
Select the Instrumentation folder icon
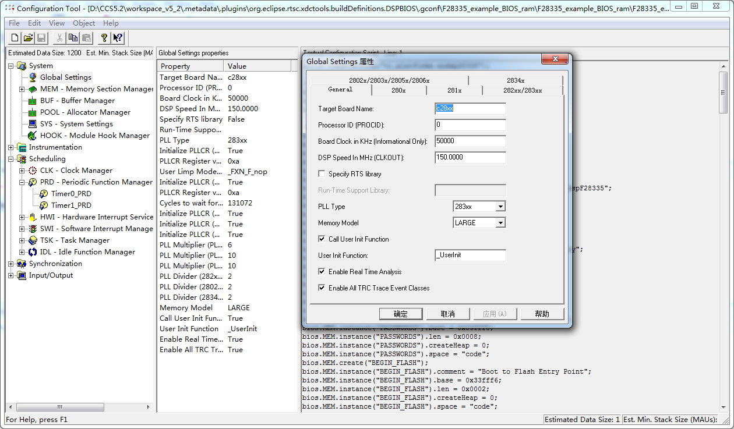(22, 147)
